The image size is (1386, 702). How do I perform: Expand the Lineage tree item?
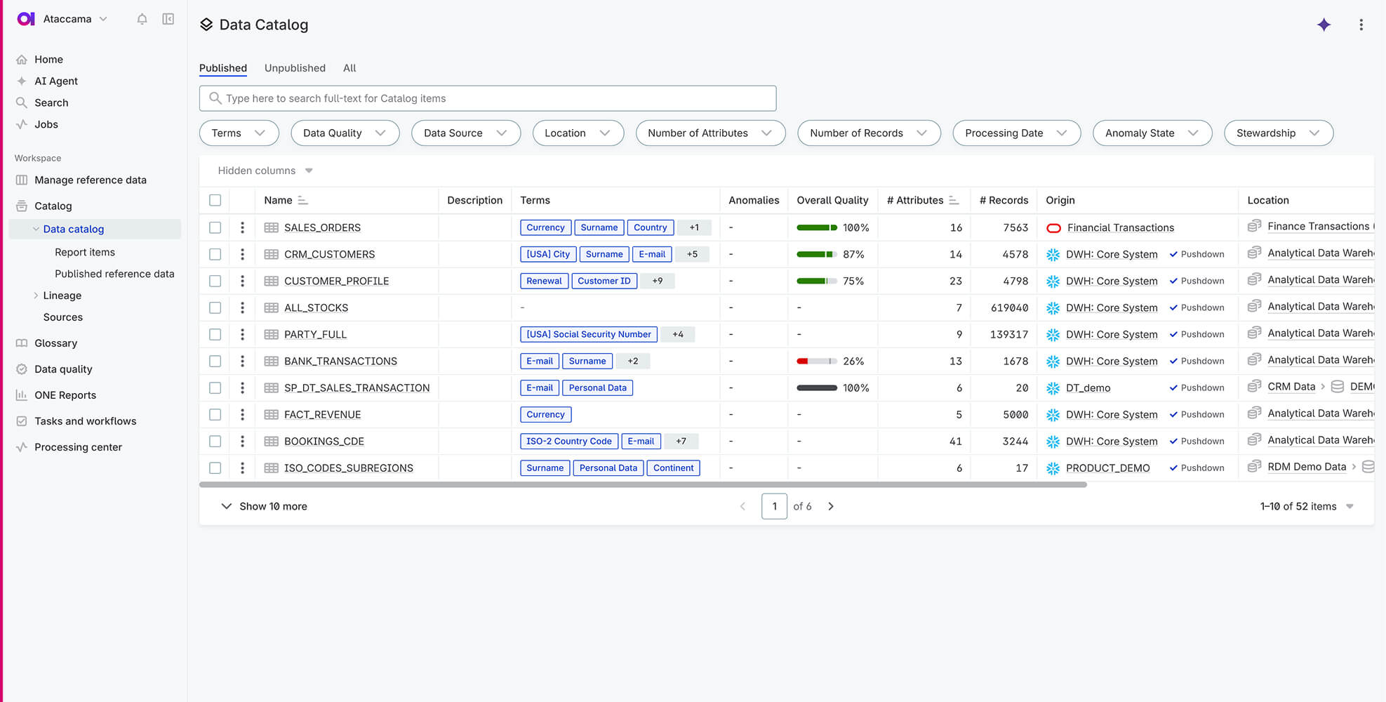pos(36,296)
